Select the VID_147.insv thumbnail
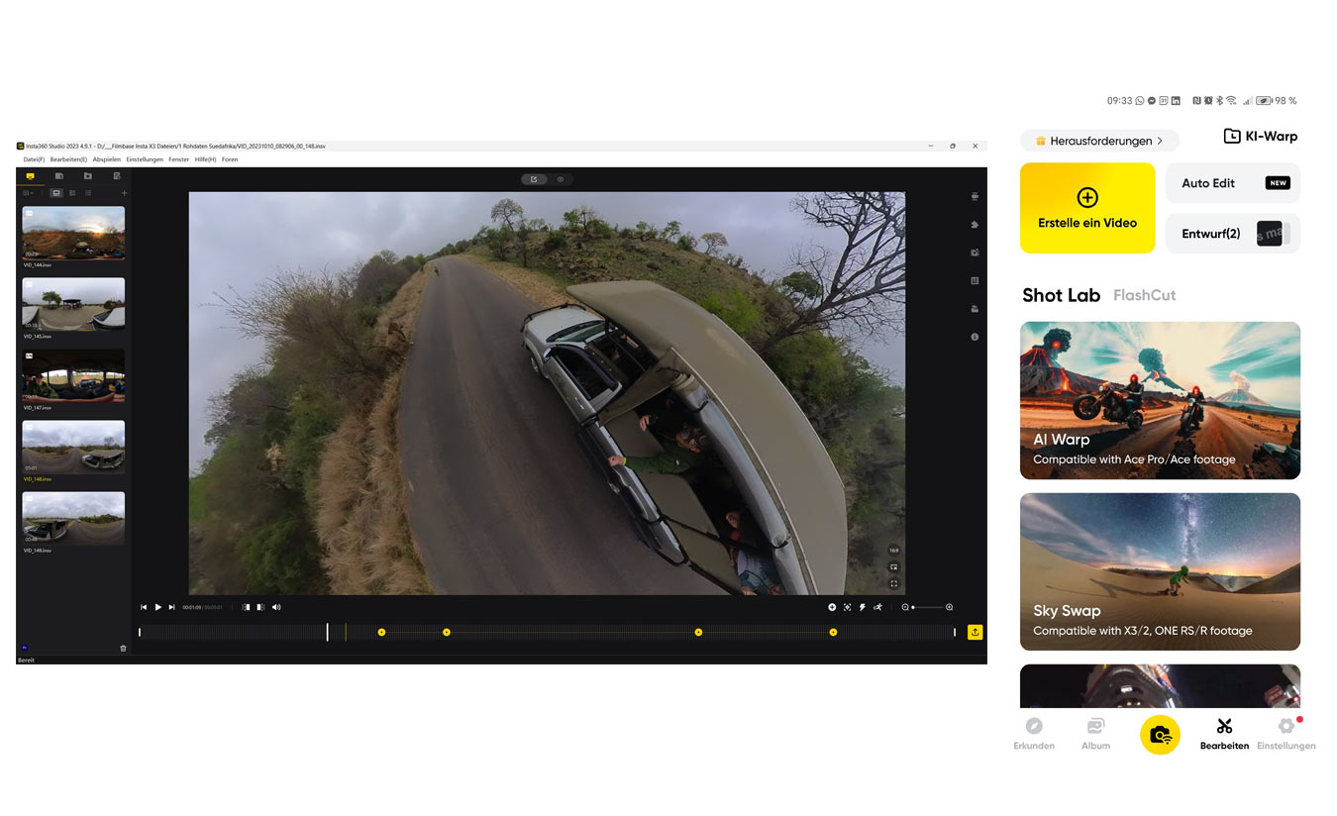This screenshot has height=816, width=1337. click(73, 375)
